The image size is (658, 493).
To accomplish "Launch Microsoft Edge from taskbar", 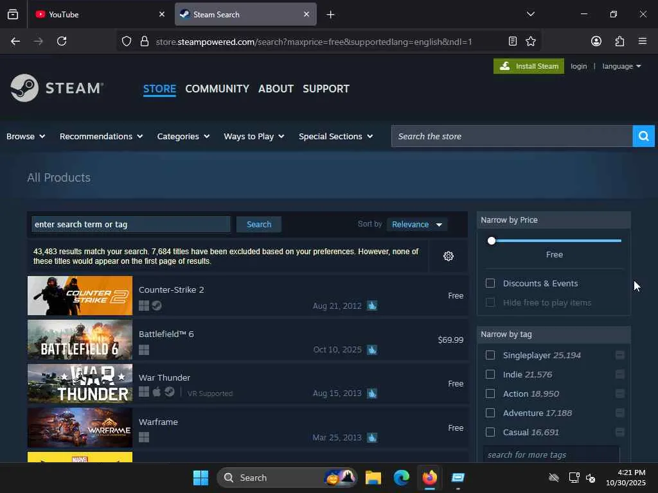I will 402,478.
